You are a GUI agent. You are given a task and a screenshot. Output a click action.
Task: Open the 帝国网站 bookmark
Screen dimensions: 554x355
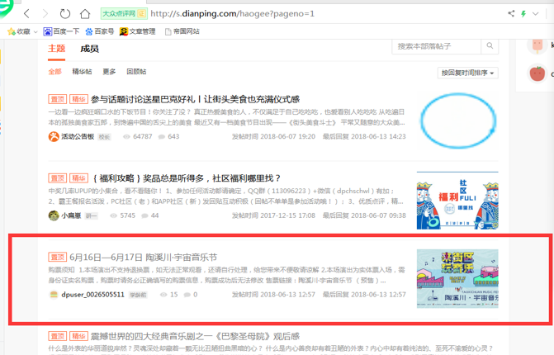182,31
